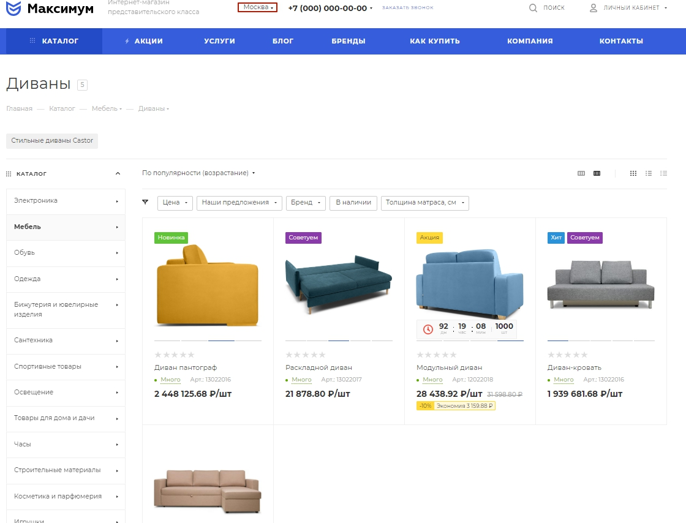Viewport: 686px width, 523px height.
Task: Open the Цена filter dropdown
Action: 175,203
